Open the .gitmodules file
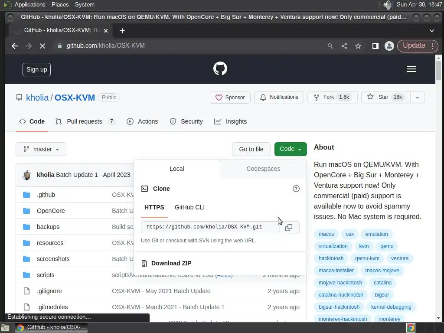The width and height of the screenshot is (444, 333). 52,307
